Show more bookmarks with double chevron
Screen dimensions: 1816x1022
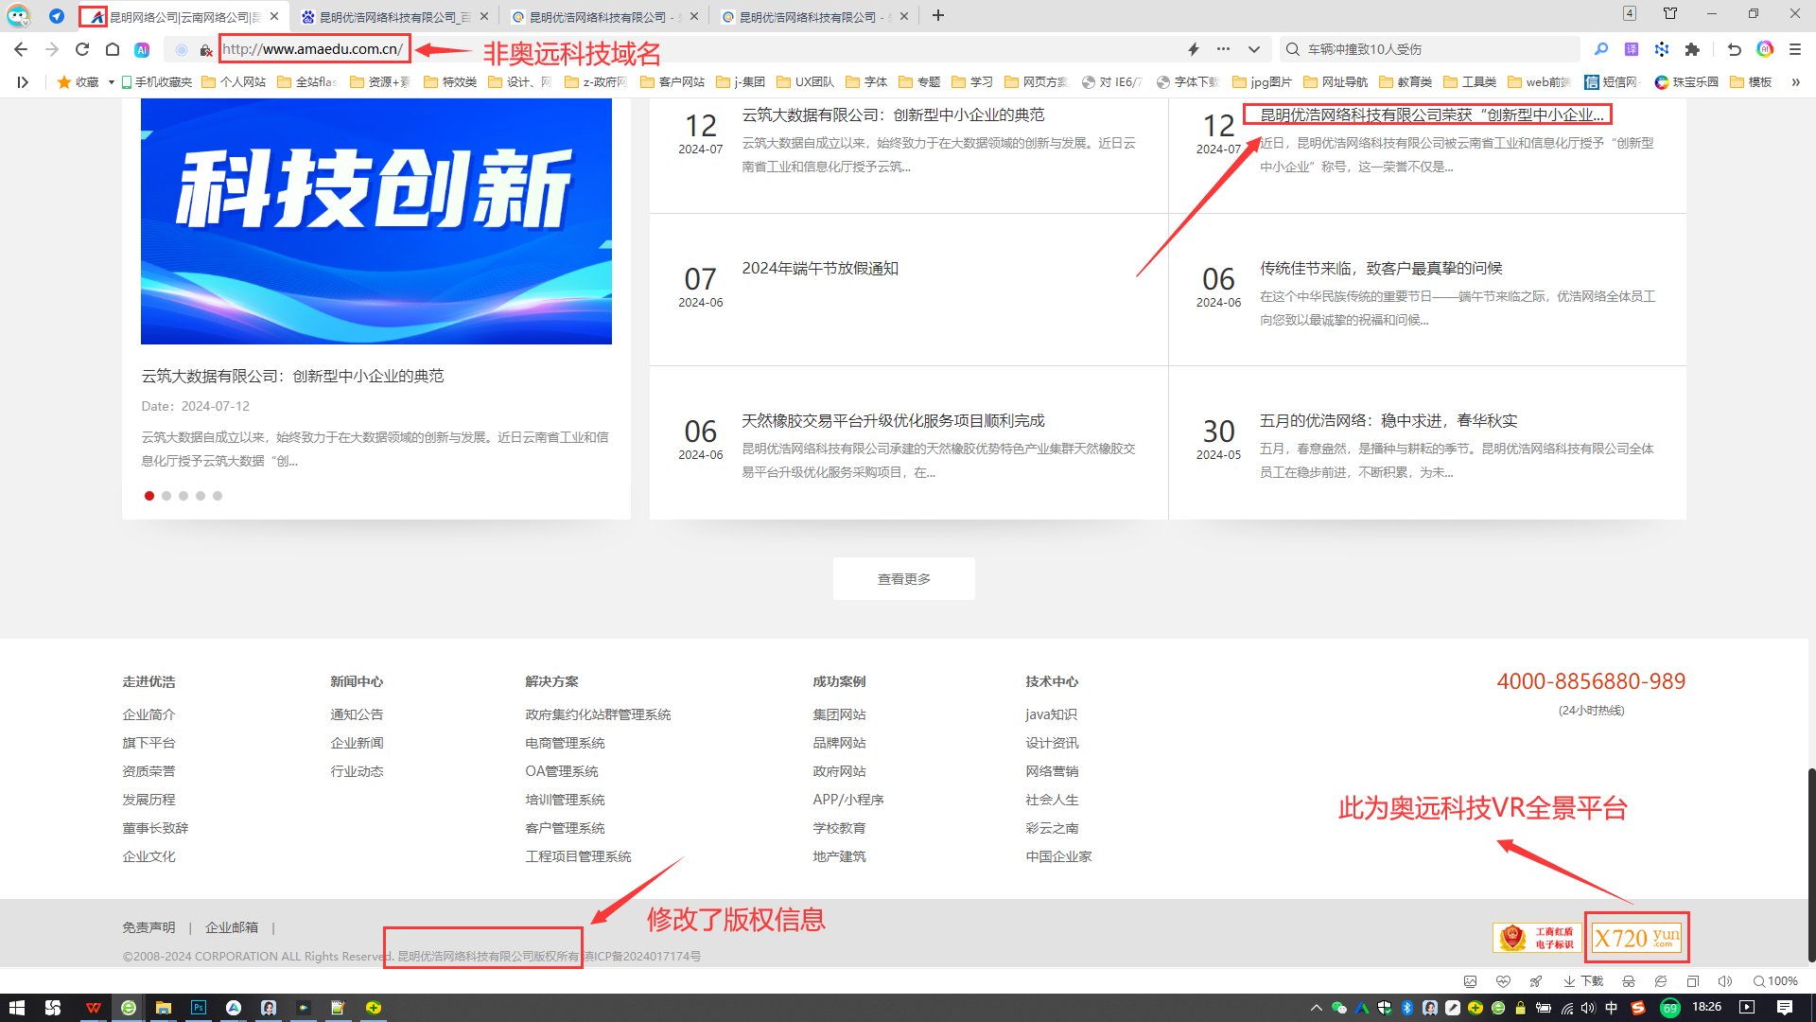pyautogui.click(x=1795, y=82)
